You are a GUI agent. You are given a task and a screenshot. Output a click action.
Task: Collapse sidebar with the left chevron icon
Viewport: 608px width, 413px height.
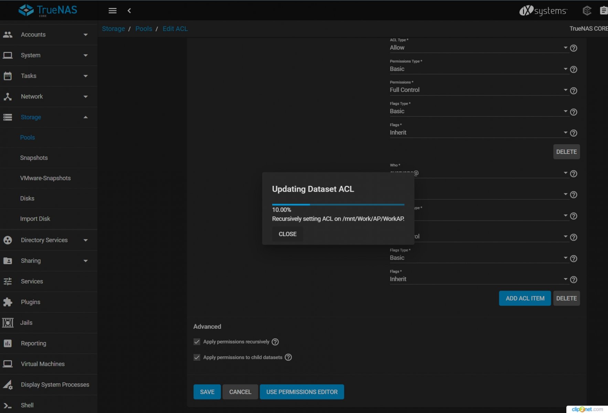pyautogui.click(x=129, y=11)
